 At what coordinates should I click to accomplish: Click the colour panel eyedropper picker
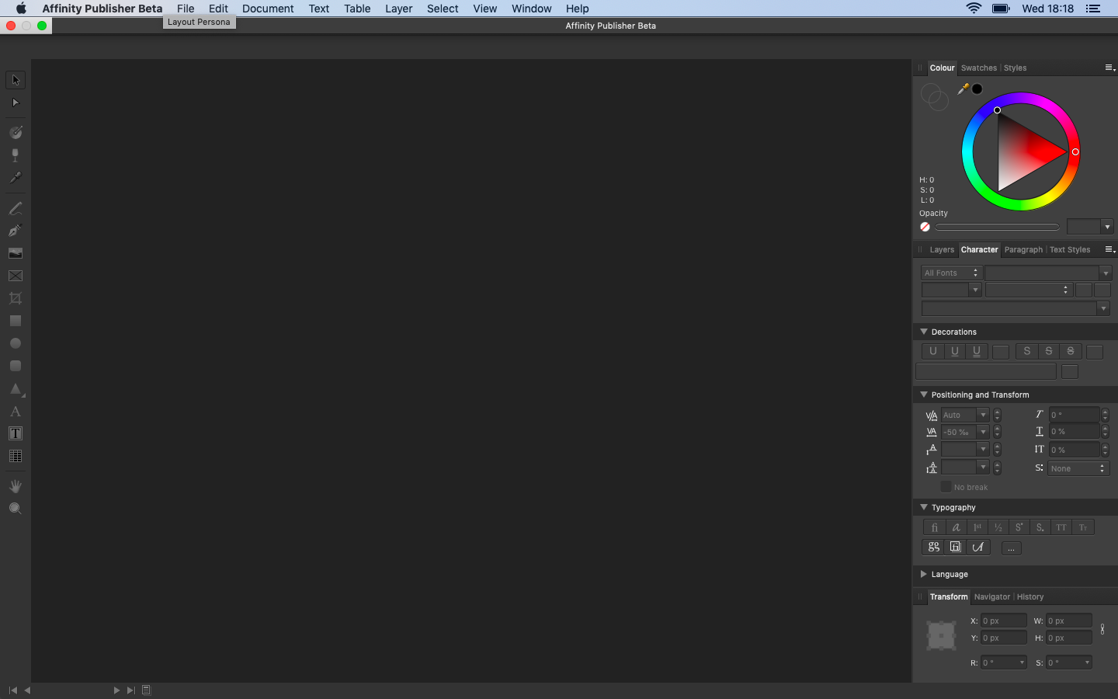pyautogui.click(x=963, y=89)
